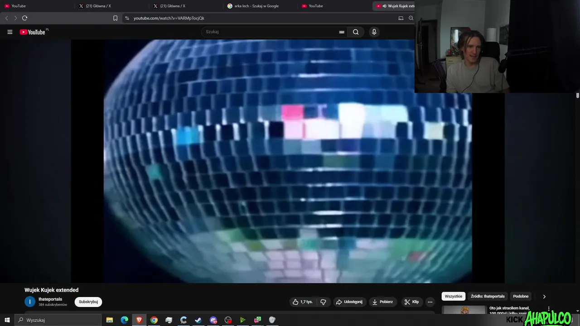Dislike the video with thumbs-down
This screenshot has width=580, height=326.
pyautogui.click(x=323, y=302)
